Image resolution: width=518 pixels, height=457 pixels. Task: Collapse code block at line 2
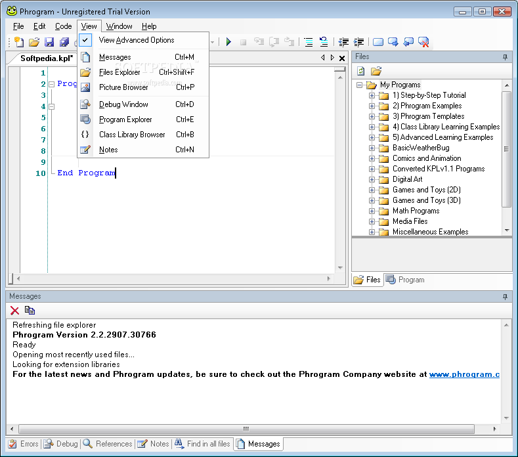[51, 84]
